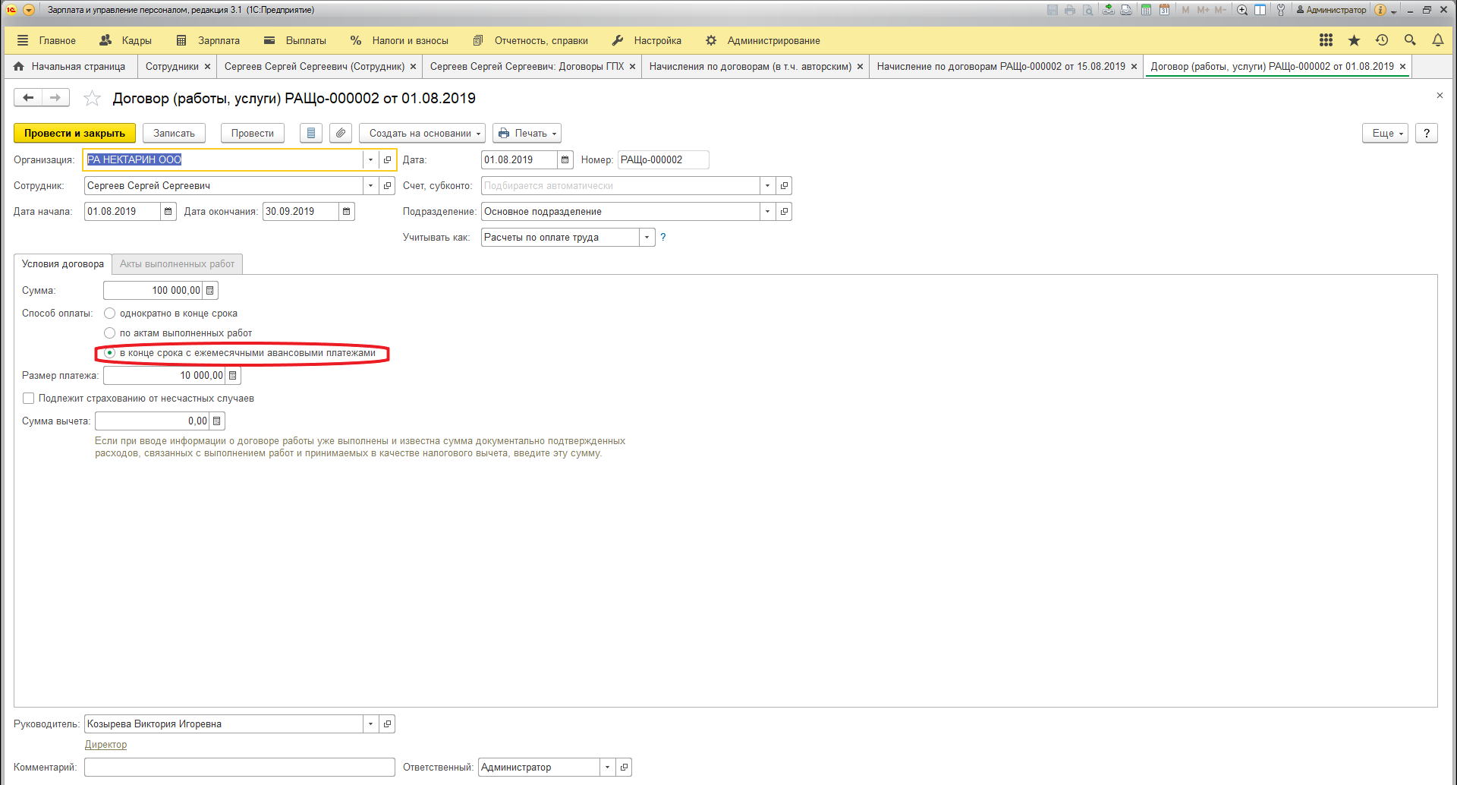Click the 'Провести и закрыть' button
Screen dimensions: 1457x785
tap(74, 134)
